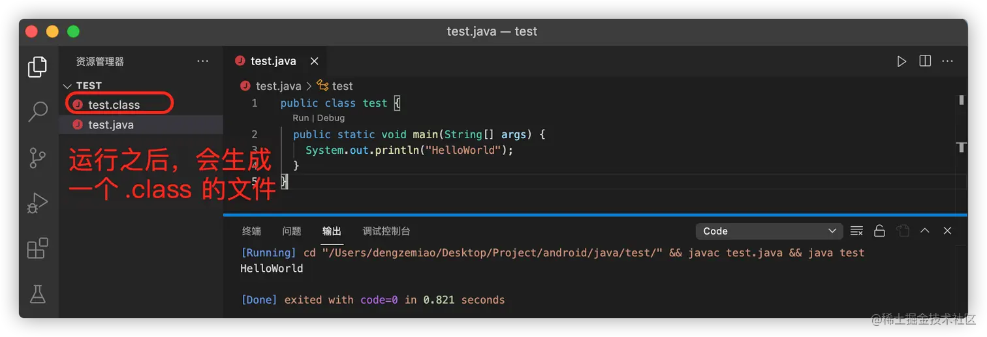The image size is (987, 337).
Task: Open editor more actions ellipsis
Action: tap(948, 61)
